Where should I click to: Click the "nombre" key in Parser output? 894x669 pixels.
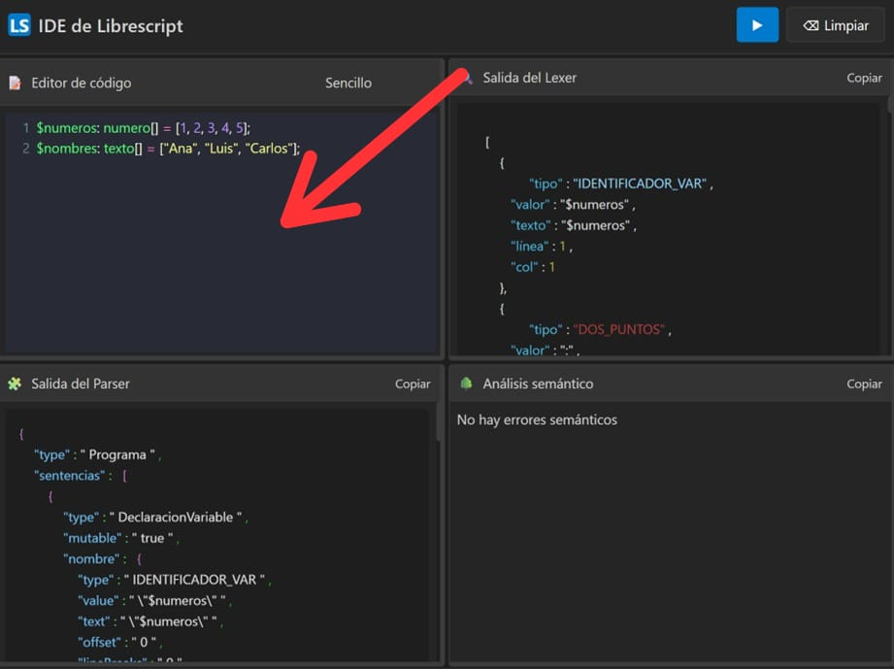[92, 559]
